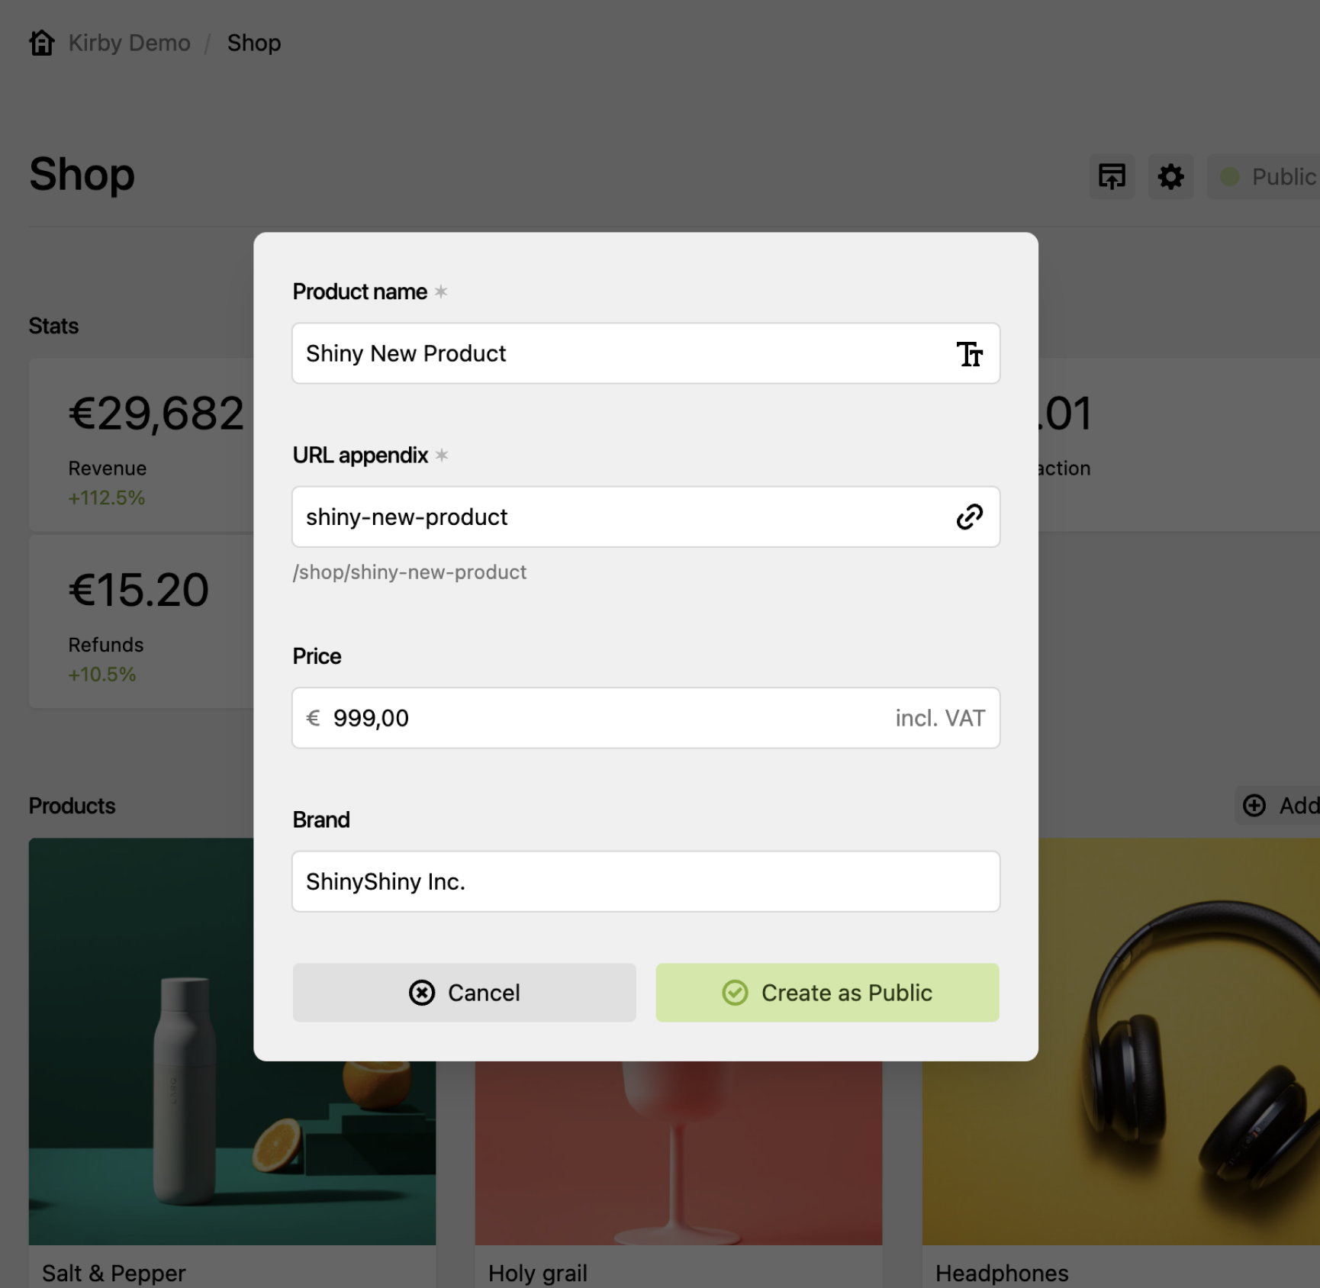
Task: Focus the Brand field ShinyShiny Inc.
Action: pyautogui.click(x=646, y=881)
